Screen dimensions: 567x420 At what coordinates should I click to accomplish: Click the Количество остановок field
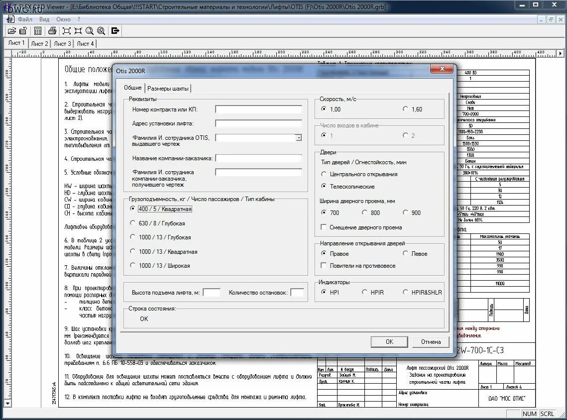[297, 293]
